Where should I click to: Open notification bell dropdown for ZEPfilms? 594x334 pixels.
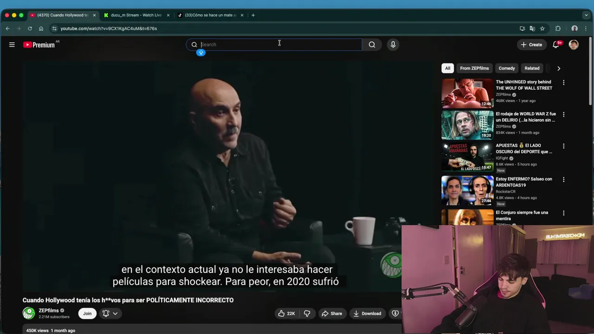point(110,314)
